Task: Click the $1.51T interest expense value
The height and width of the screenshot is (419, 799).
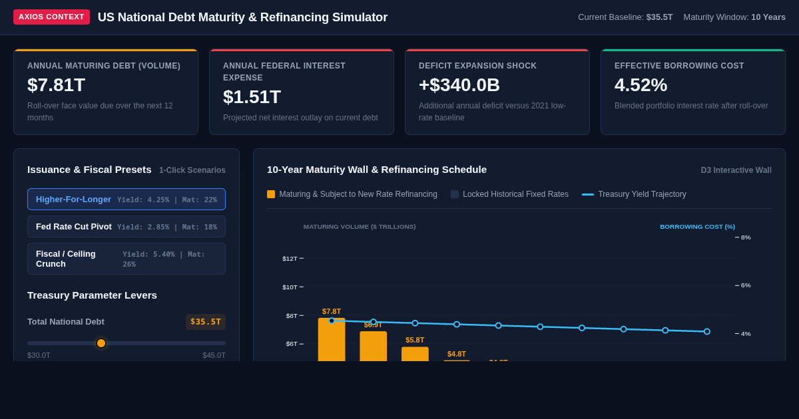Action: click(x=252, y=97)
